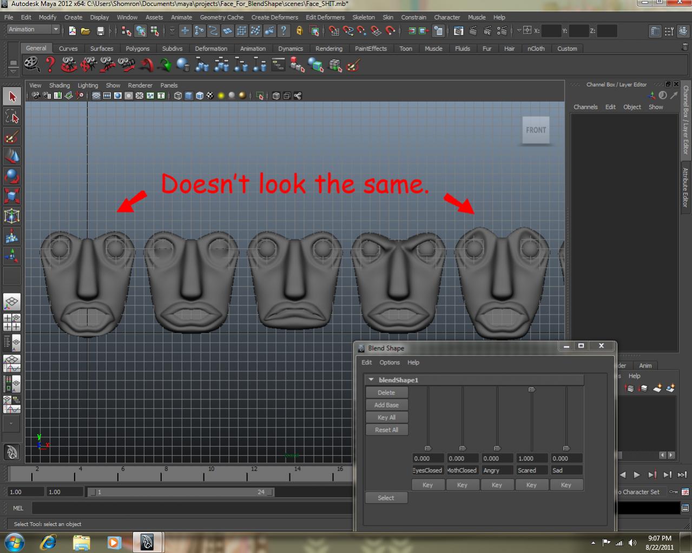Click the New Scene icon

coord(72,31)
